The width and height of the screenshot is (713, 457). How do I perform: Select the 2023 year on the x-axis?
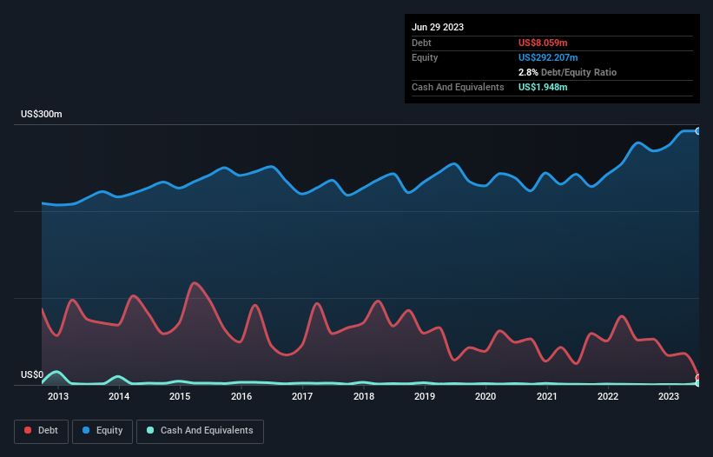point(669,397)
